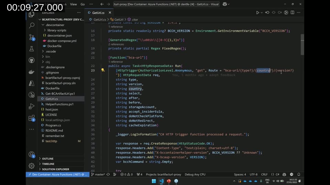This screenshot has width=330, height=185.
Task: Open the Manage gear menu
Action: 32,166
